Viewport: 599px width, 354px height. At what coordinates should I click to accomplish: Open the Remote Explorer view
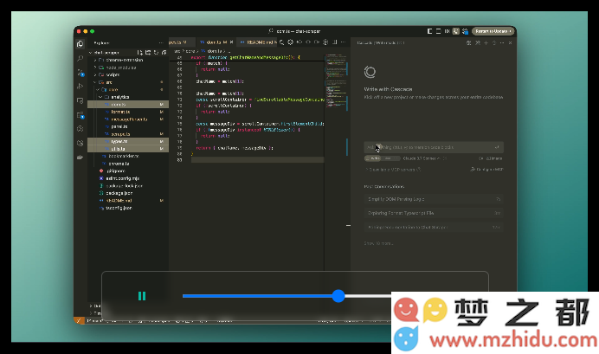point(81,100)
